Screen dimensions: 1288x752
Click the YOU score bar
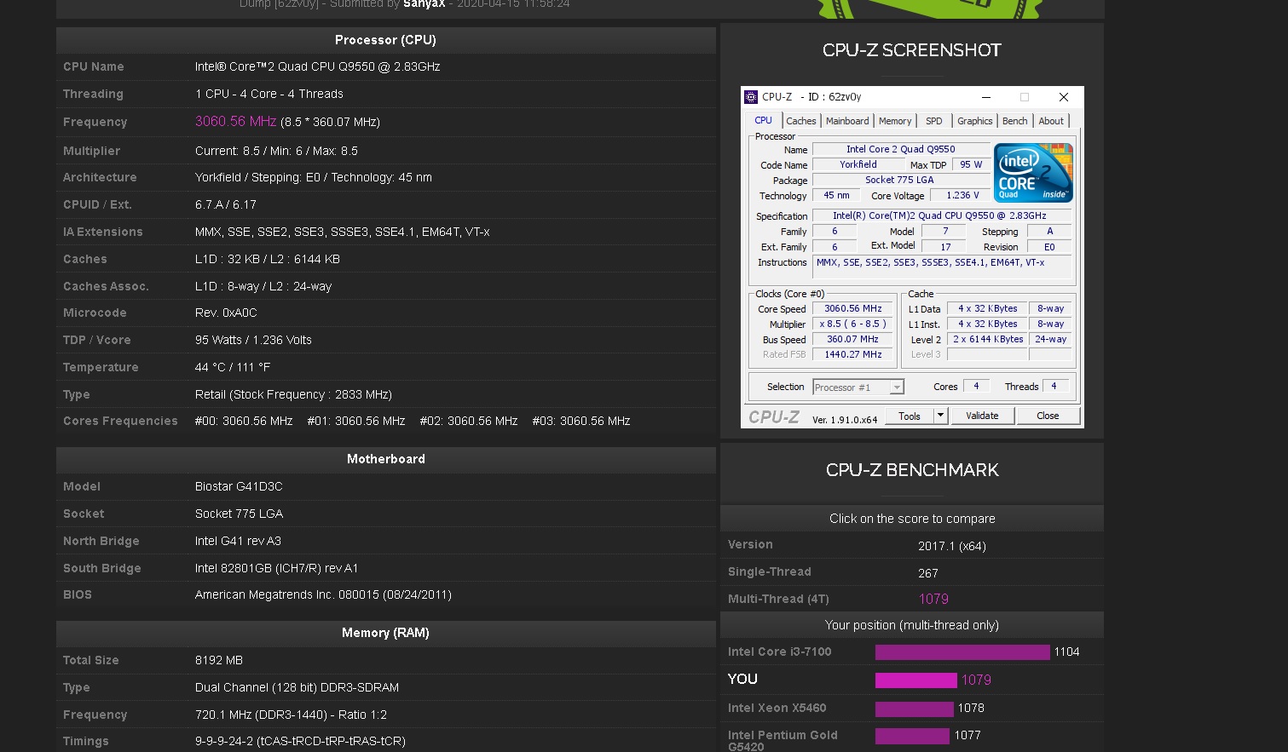(x=916, y=680)
